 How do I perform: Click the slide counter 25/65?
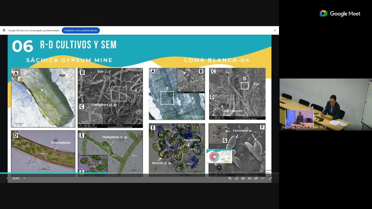coord(16,178)
